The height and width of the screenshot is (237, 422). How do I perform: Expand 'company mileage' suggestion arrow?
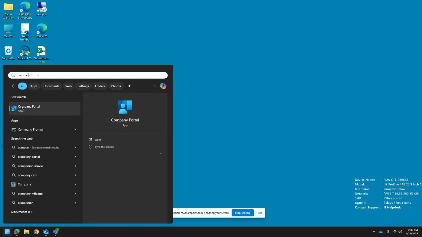click(75, 194)
